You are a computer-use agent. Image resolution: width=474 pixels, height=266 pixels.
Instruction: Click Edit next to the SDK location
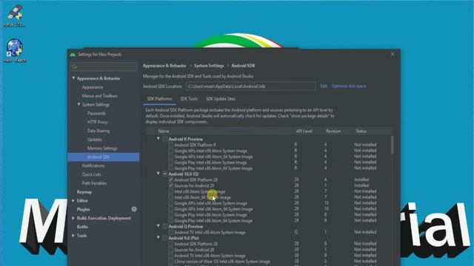(324, 86)
